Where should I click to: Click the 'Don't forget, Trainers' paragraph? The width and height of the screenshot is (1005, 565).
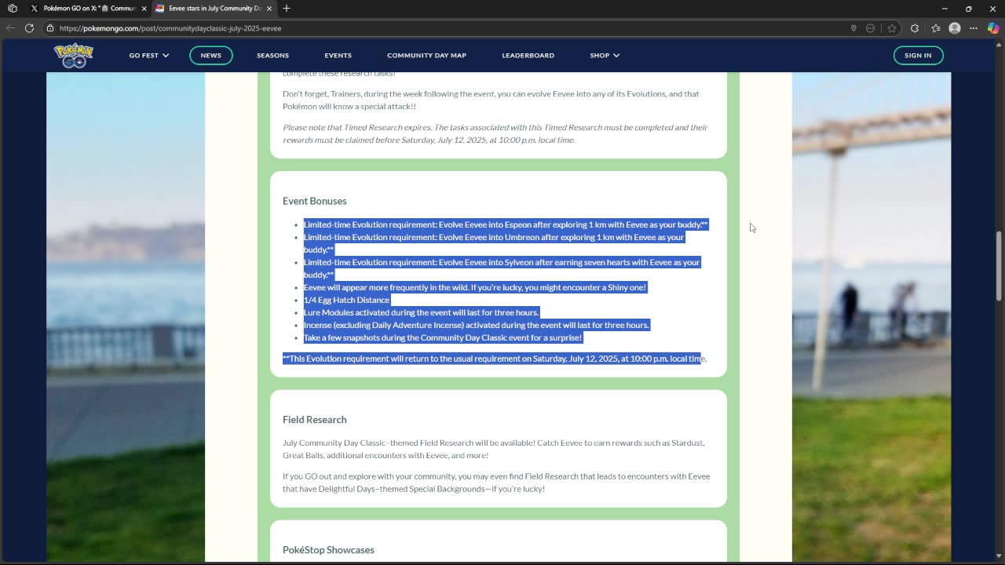(x=491, y=100)
